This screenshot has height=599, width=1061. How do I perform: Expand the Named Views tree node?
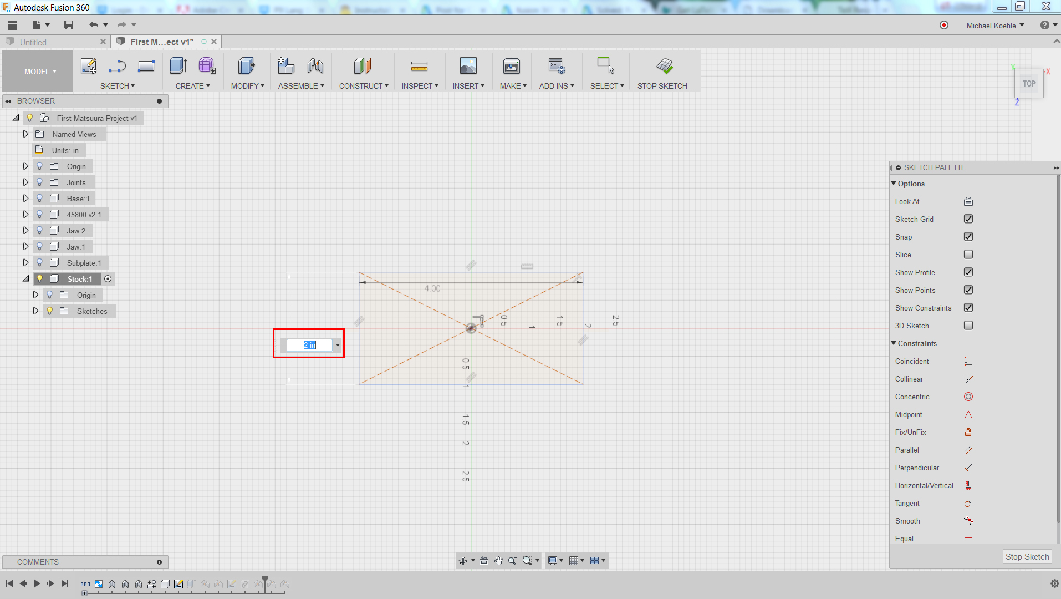(x=25, y=134)
